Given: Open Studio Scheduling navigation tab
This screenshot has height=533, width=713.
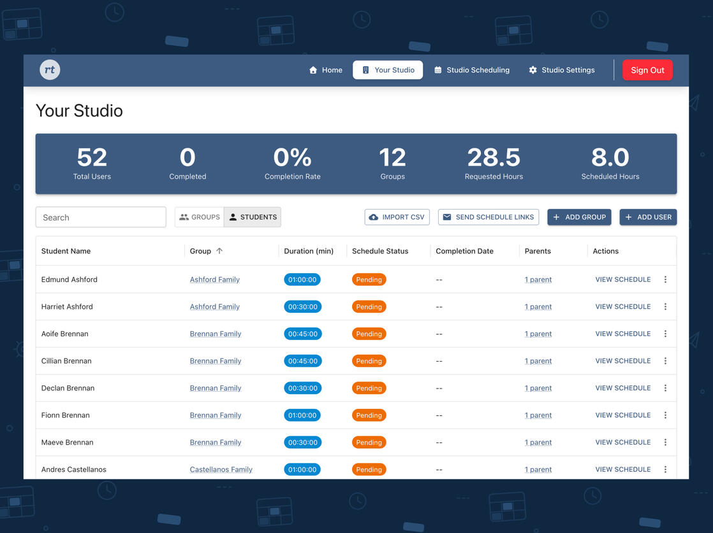Looking at the screenshot, I should click(471, 70).
